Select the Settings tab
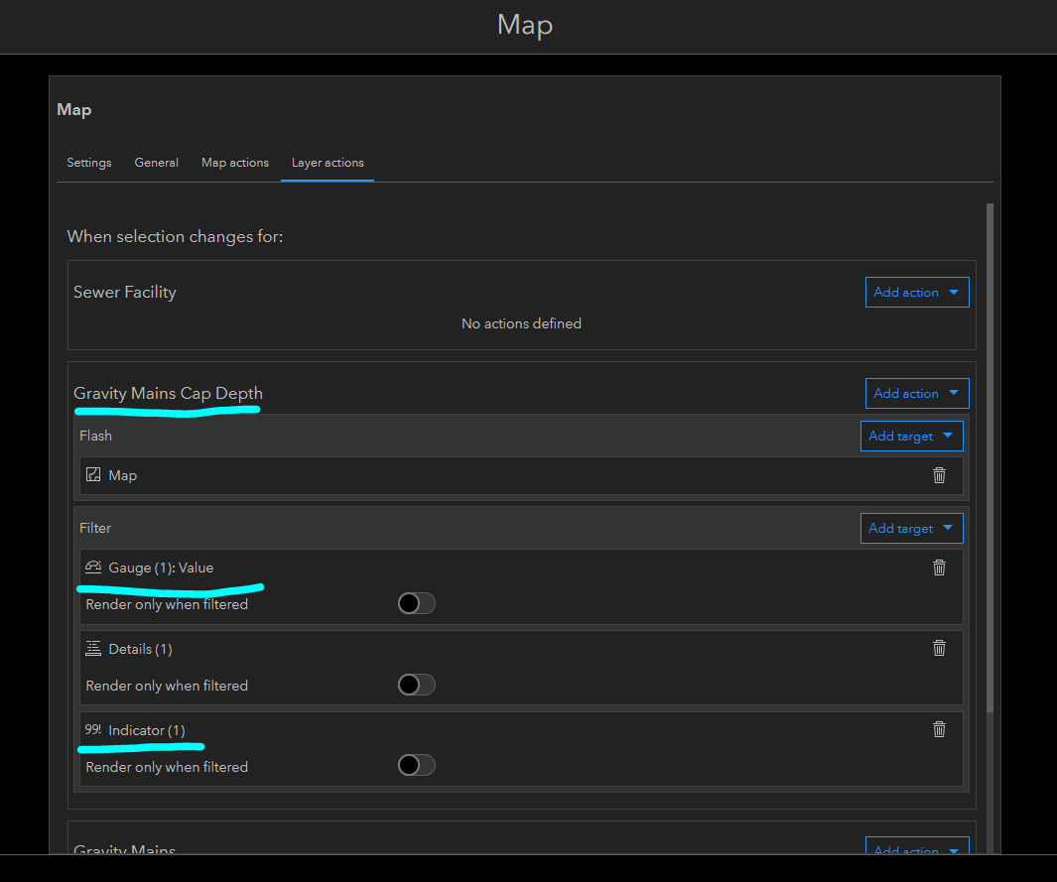This screenshot has width=1057, height=882. (88, 162)
